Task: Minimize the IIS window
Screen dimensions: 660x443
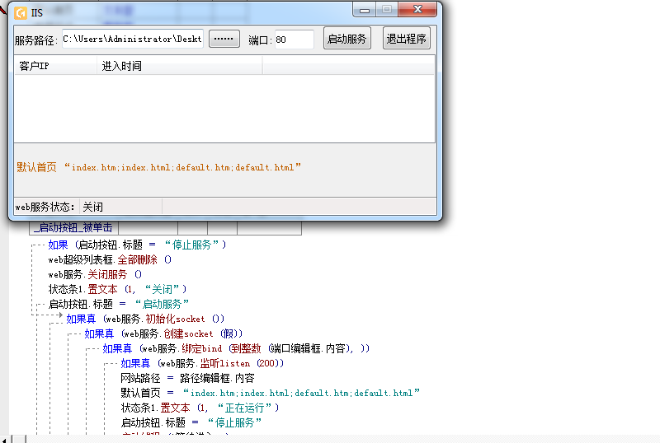Action: [364, 10]
